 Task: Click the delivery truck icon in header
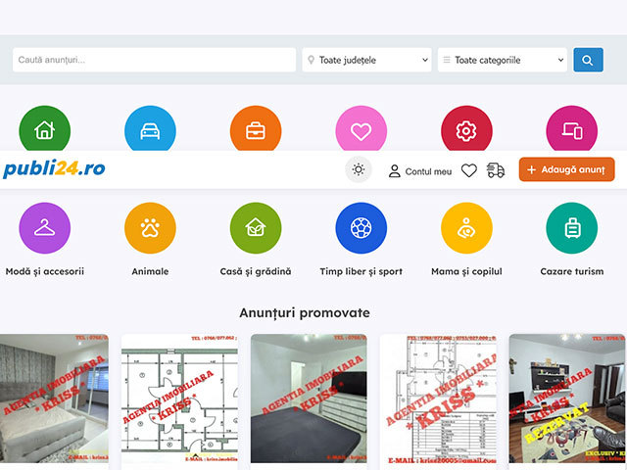(496, 170)
